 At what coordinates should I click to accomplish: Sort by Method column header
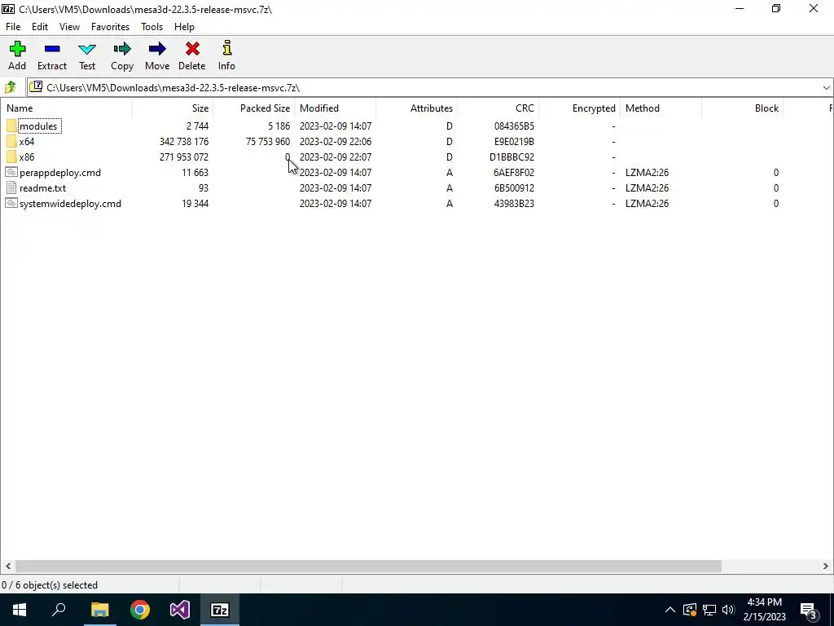pyautogui.click(x=661, y=108)
